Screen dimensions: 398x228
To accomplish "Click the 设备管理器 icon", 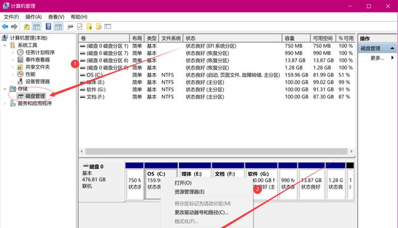I will click(21, 82).
